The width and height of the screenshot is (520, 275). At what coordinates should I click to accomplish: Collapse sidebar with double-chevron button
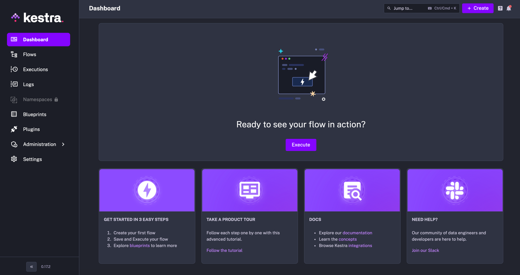pyautogui.click(x=31, y=267)
